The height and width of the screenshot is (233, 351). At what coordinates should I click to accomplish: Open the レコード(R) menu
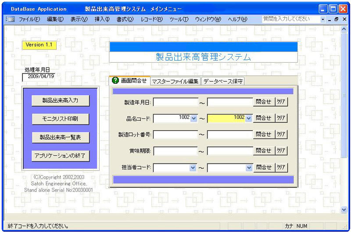point(151,19)
